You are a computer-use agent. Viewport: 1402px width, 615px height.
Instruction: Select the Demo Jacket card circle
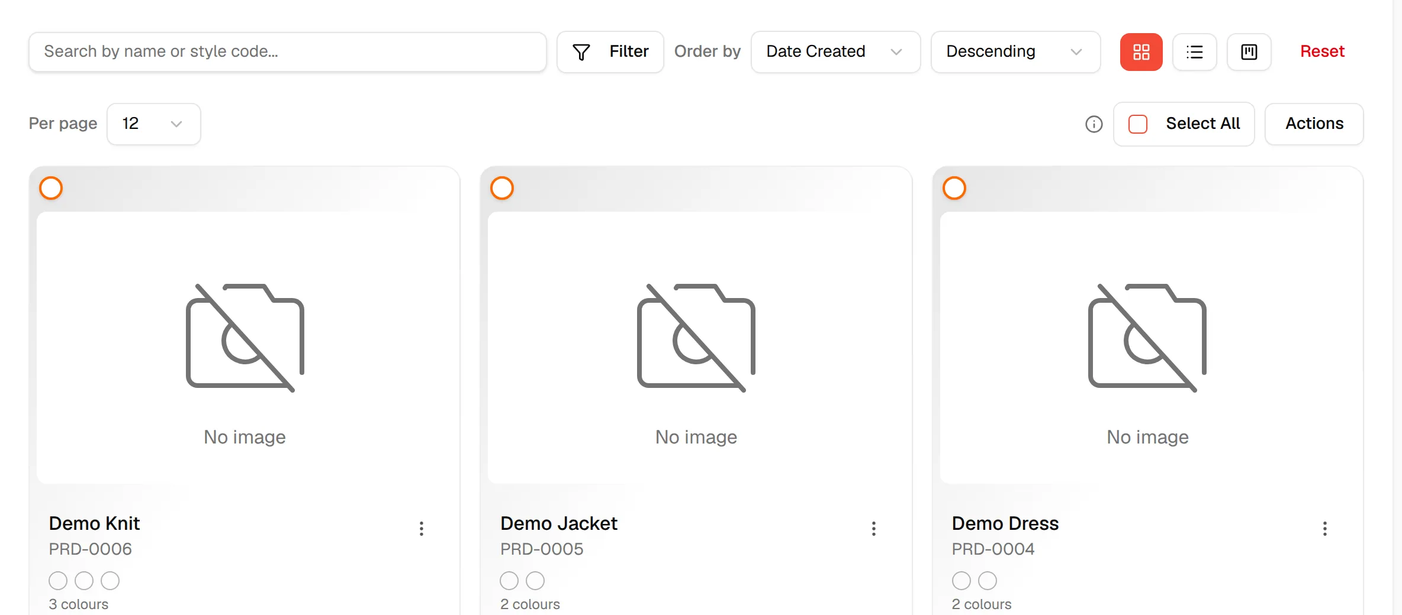click(x=502, y=188)
